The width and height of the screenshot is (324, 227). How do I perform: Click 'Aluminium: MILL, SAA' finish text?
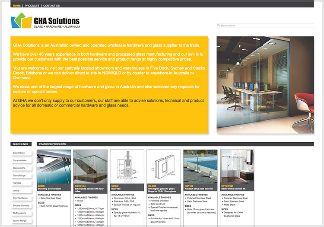[x=125, y=198]
